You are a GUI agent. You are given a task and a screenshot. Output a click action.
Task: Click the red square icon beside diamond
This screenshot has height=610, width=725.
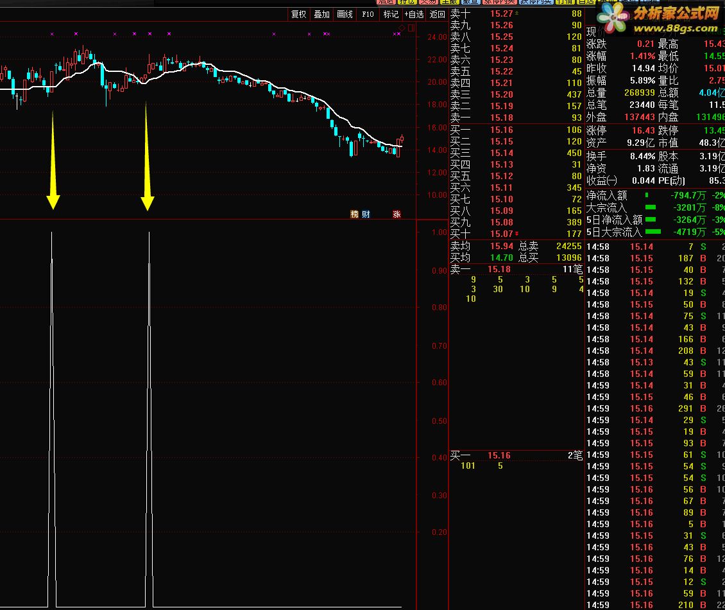coord(411,28)
